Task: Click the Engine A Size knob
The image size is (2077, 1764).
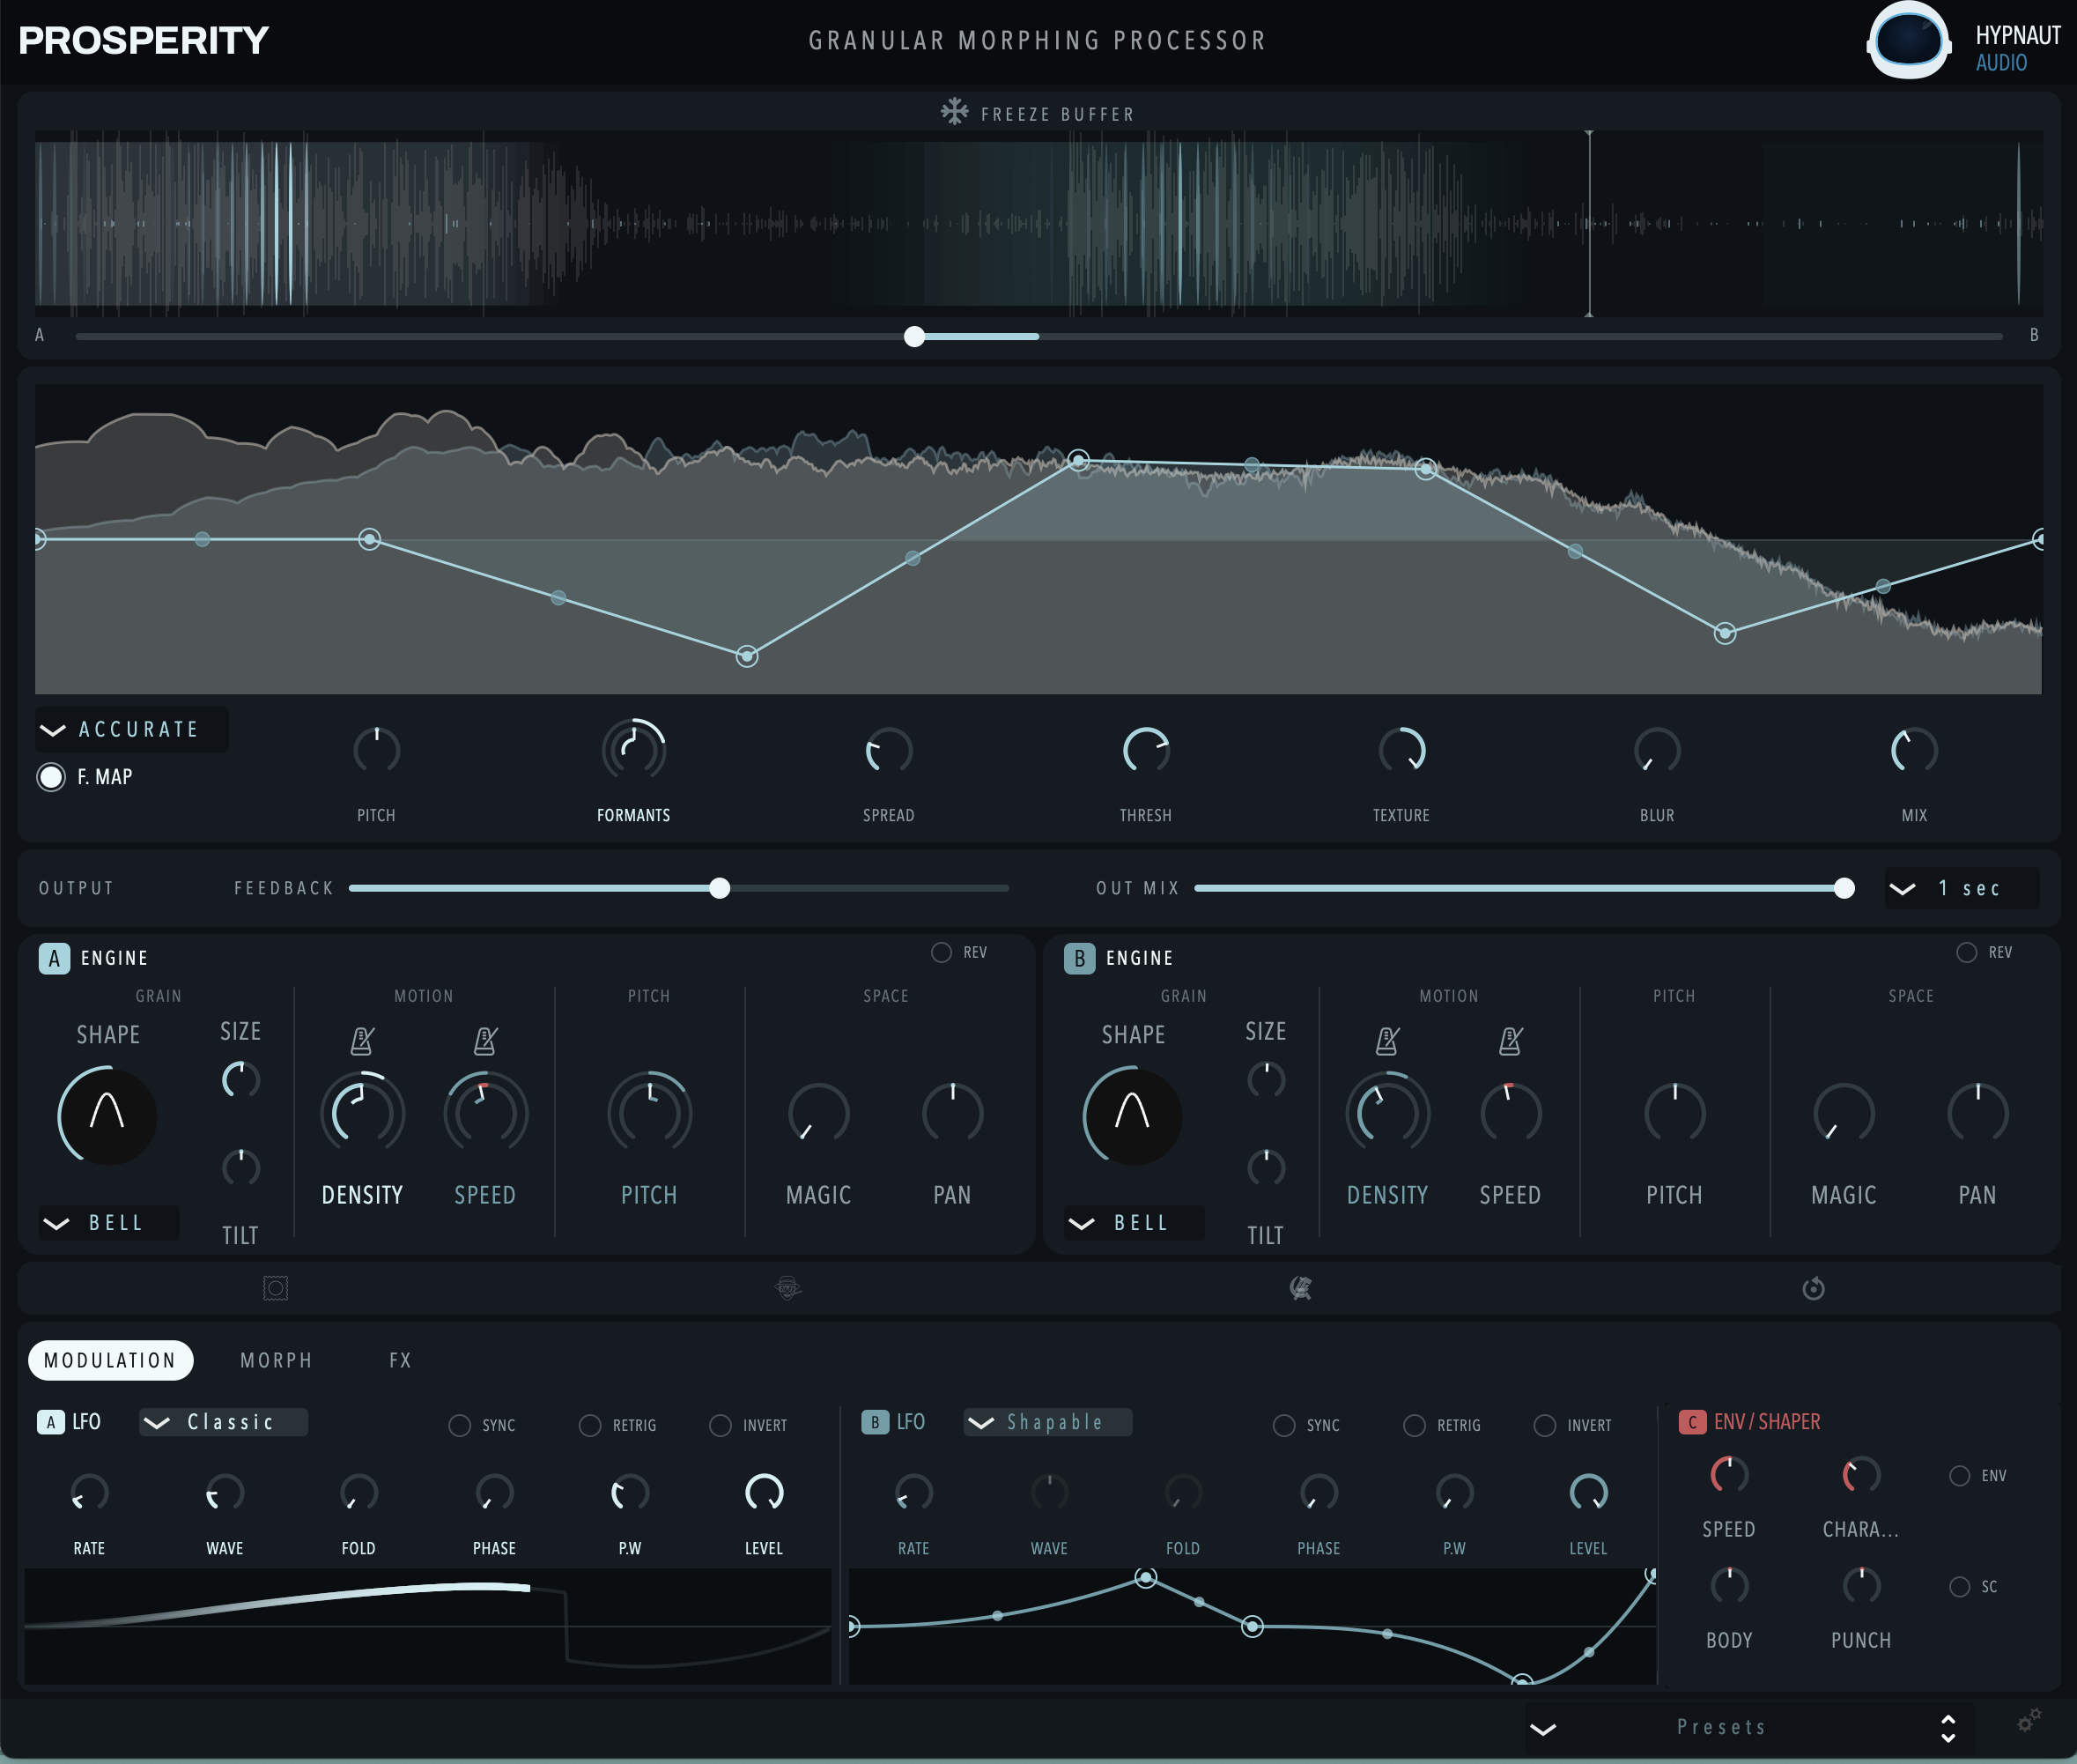Action: pos(240,1080)
